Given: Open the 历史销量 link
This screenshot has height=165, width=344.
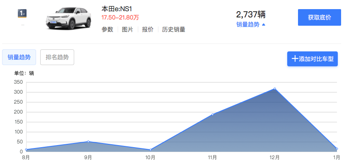Looking at the screenshot, I should tap(174, 29).
